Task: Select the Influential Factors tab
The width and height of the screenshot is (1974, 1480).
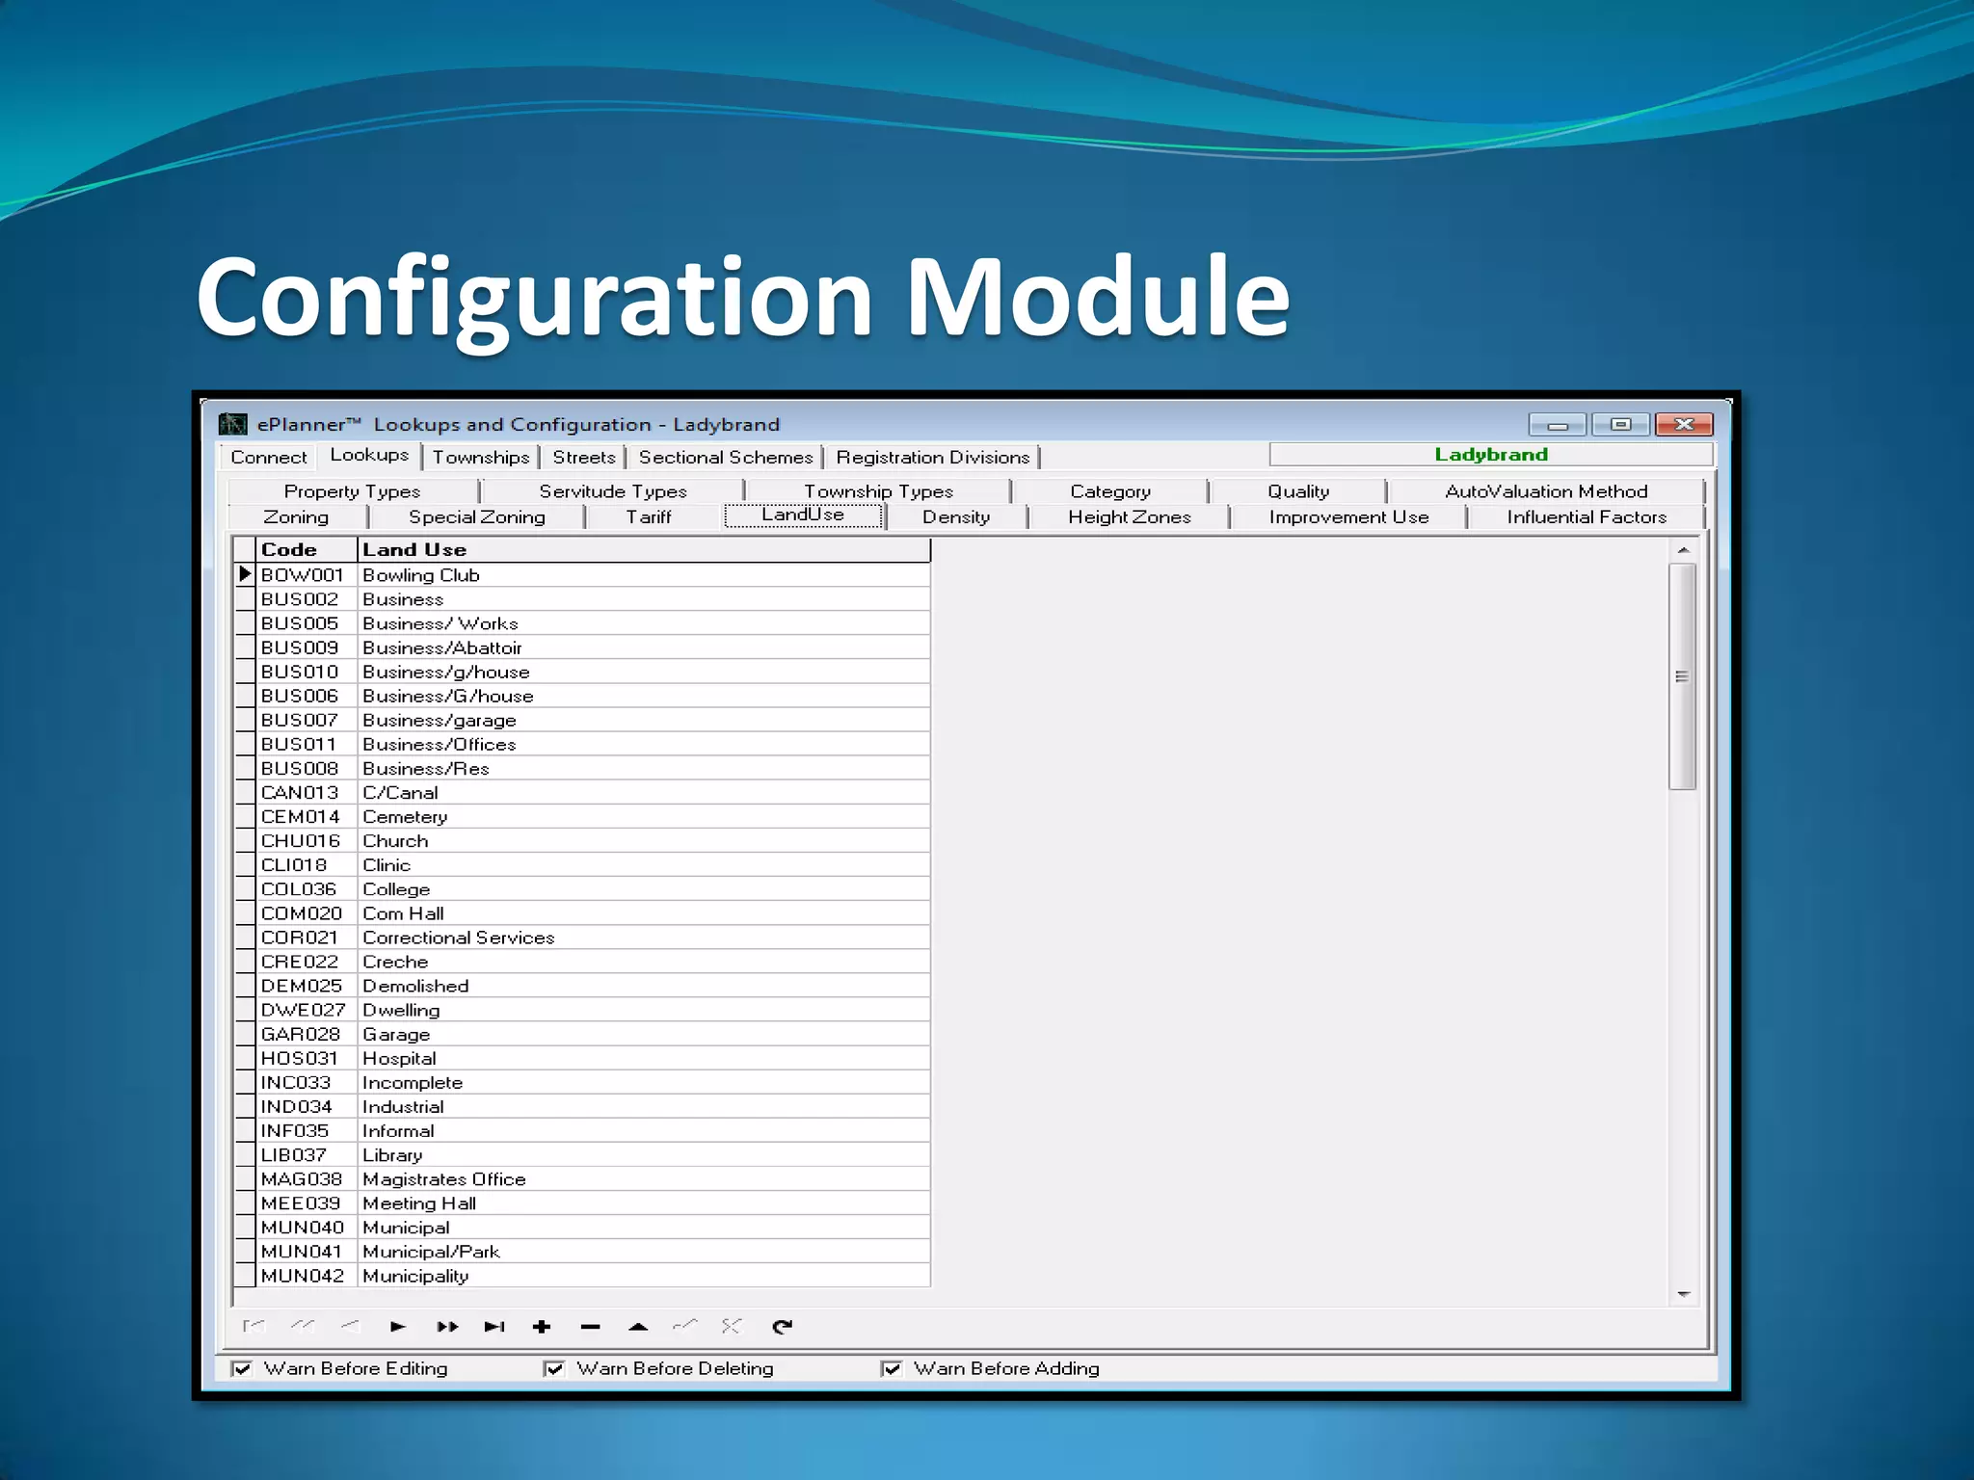Action: point(1586,517)
